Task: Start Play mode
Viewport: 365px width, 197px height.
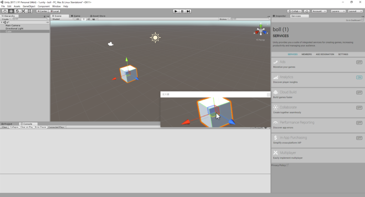Action: [x=176, y=11]
